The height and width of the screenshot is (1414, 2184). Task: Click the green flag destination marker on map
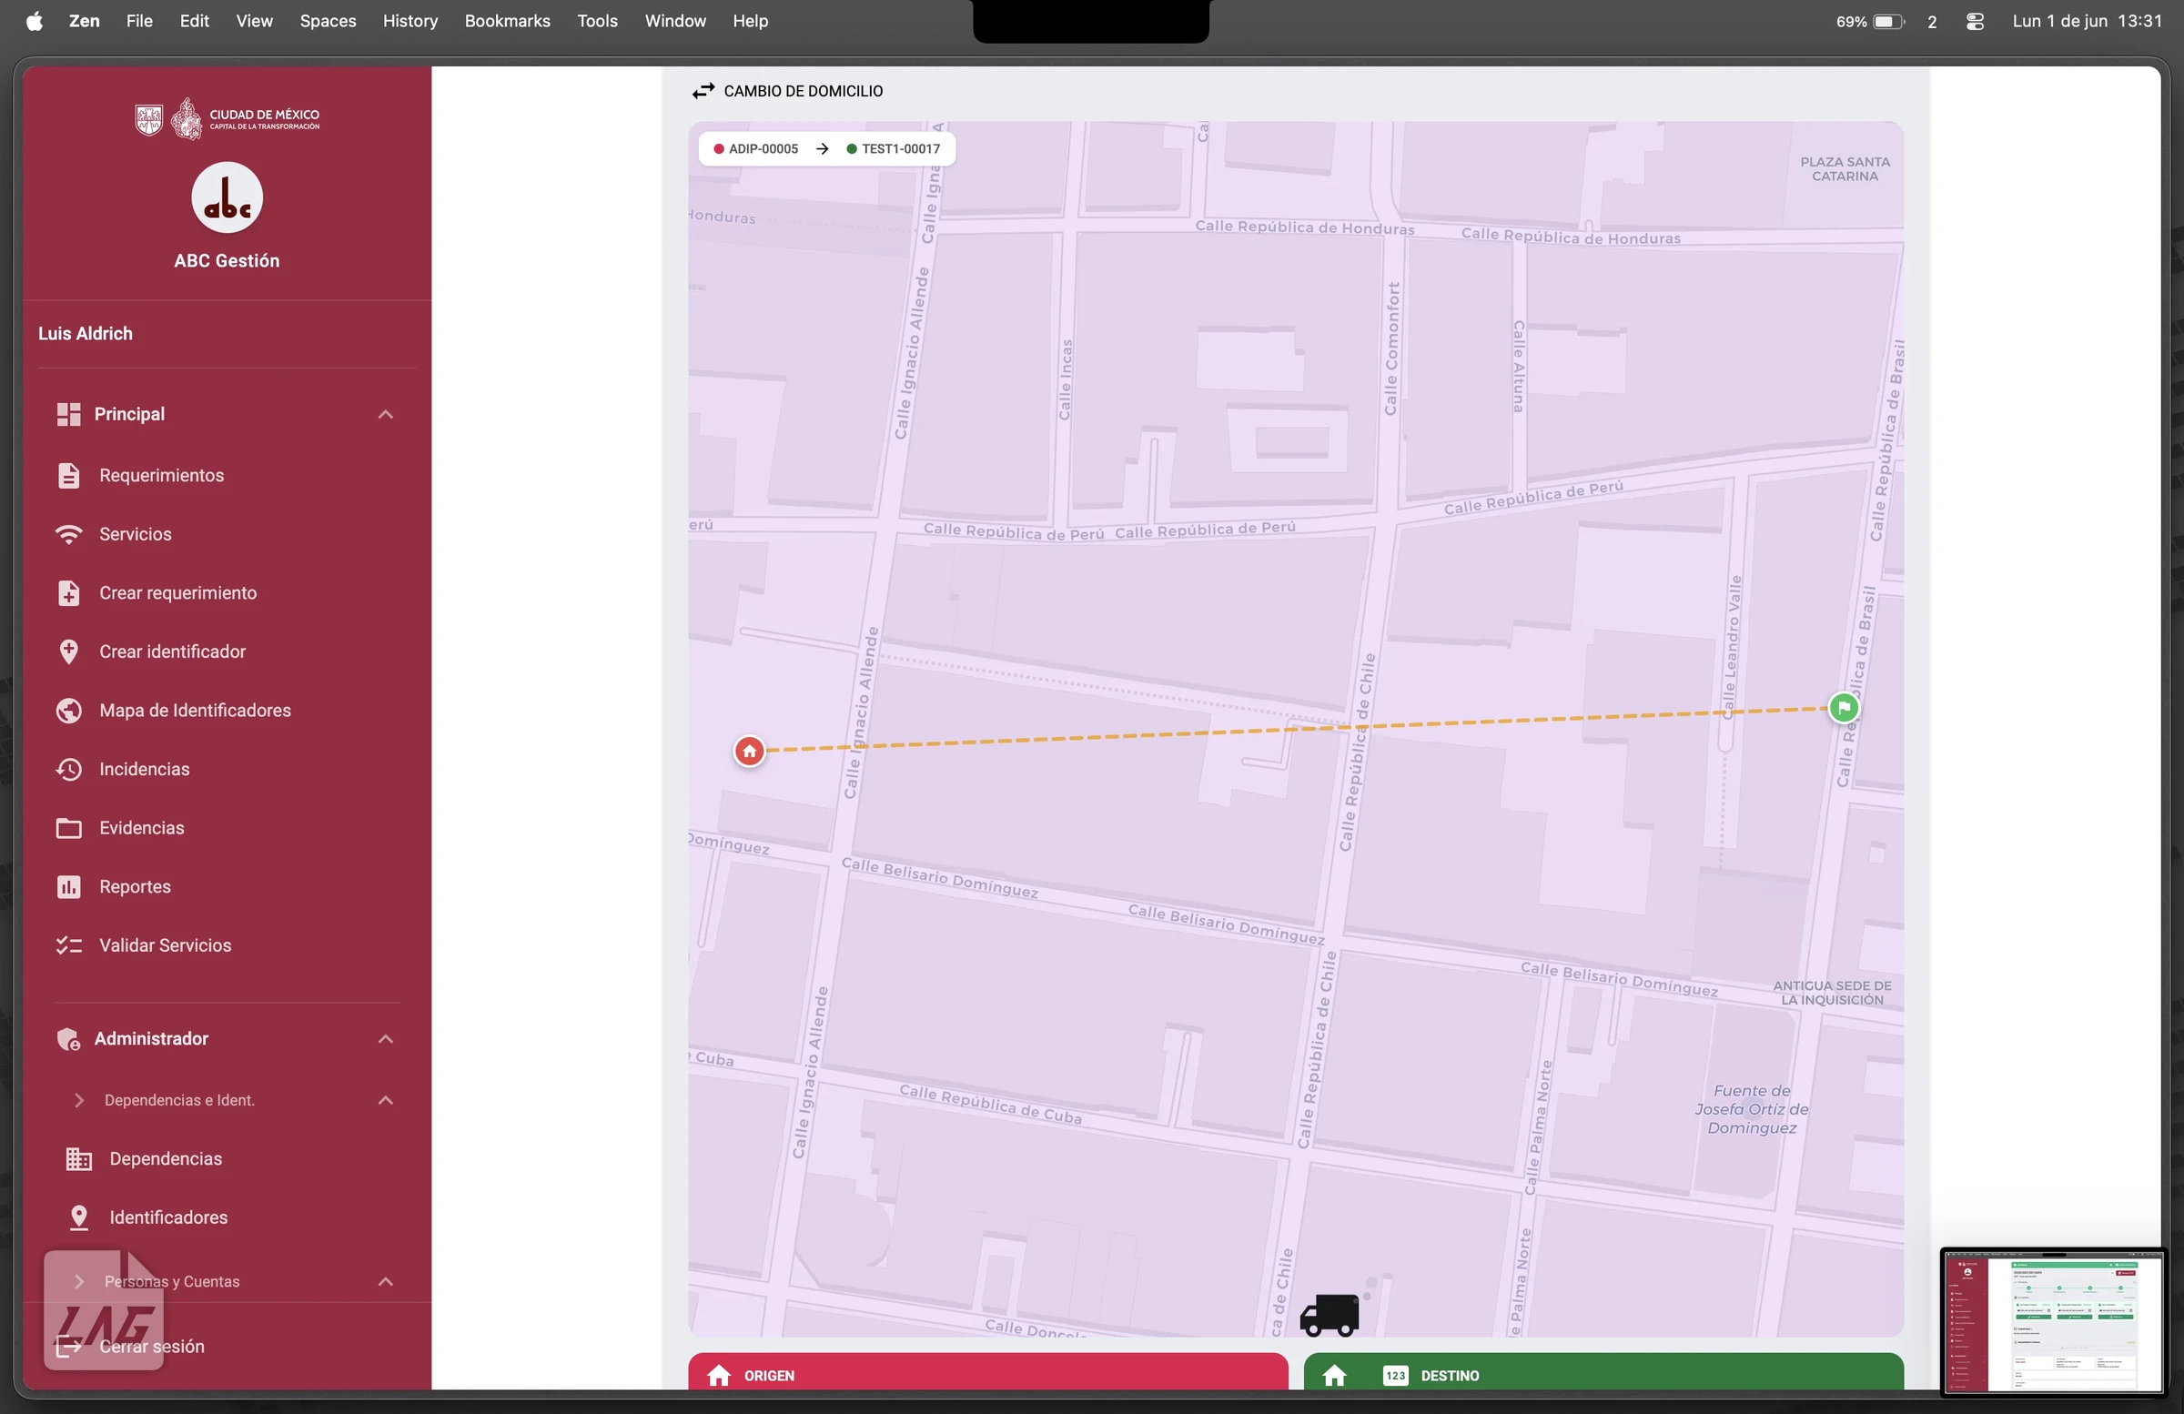[x=1844, y=708]
